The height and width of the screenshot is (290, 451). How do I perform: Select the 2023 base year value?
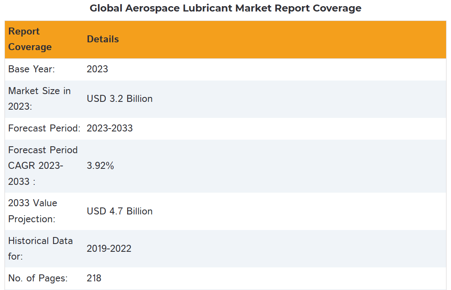98,69
